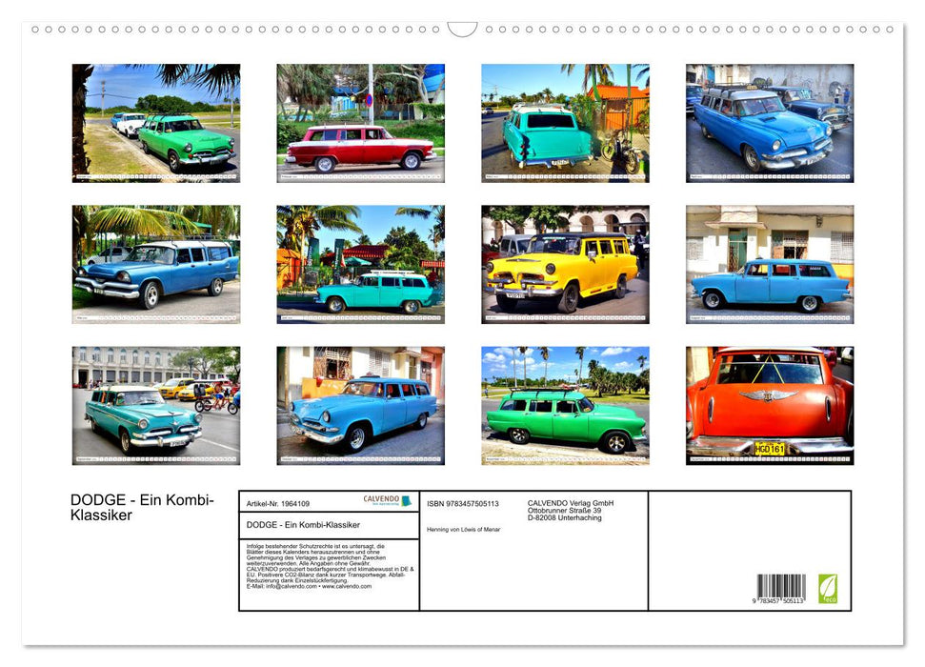Select the no-parking sign in the red wagon photo

click(x=369, y=100)
